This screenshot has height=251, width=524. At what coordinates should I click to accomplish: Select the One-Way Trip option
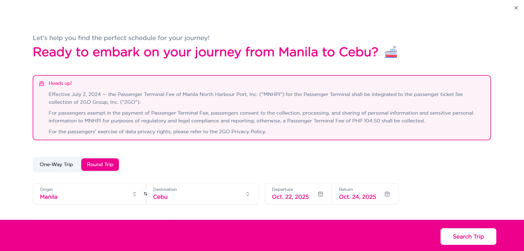(56, 164)
